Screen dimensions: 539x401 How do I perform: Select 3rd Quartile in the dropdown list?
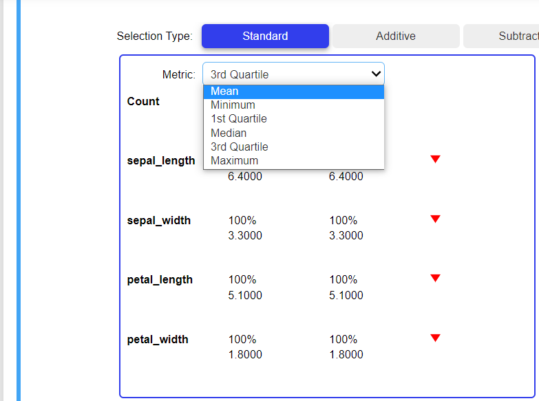[x=240, y=147]
